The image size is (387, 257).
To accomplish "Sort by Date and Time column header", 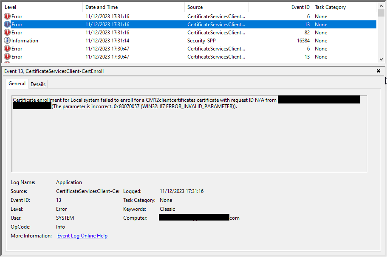I will [x=133, y=7].
